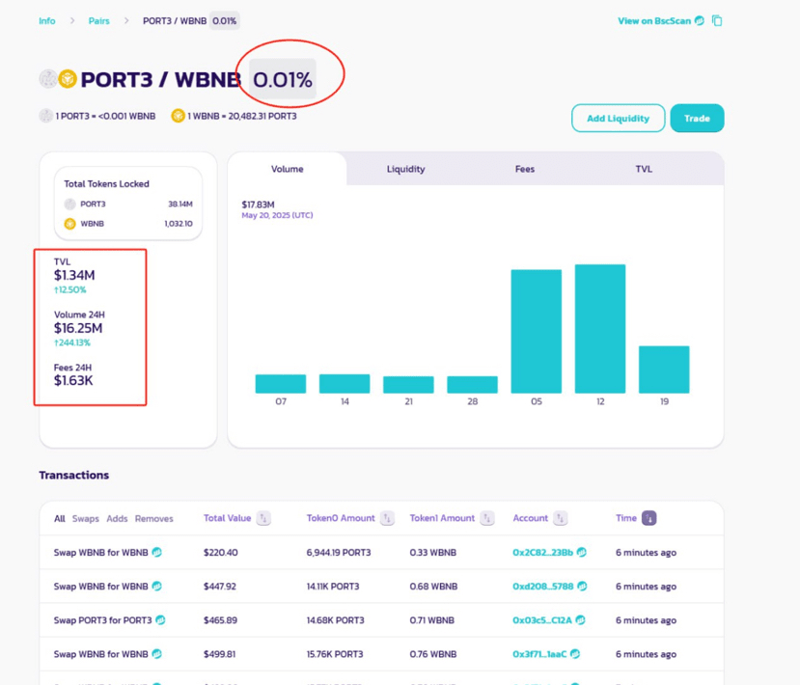Switch the chart to the Liquidity tab
This screenshot has width=800, height=685.
point(405,169)
